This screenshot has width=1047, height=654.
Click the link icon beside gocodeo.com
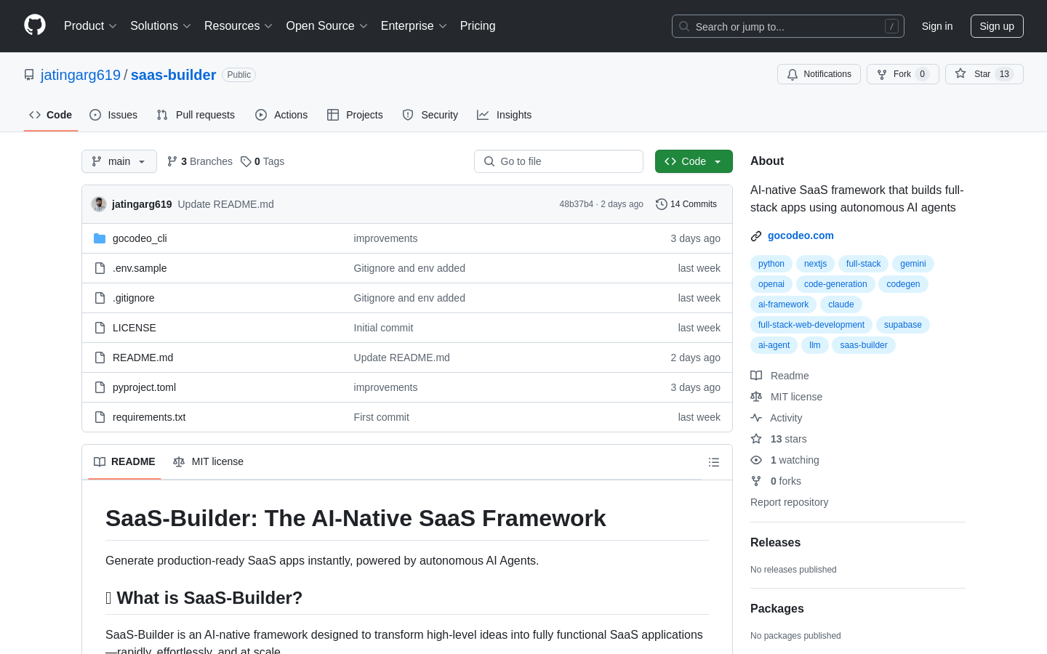pos(756,235)
